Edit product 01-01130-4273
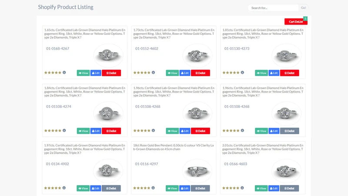Screen dimensions: 348x196 coord(274,73)
